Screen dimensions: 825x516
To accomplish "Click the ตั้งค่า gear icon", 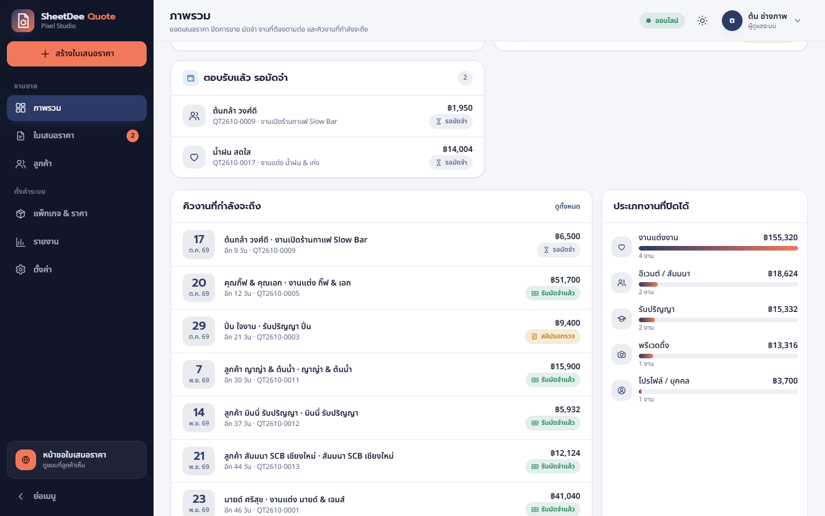I will (x=21, y=269).
